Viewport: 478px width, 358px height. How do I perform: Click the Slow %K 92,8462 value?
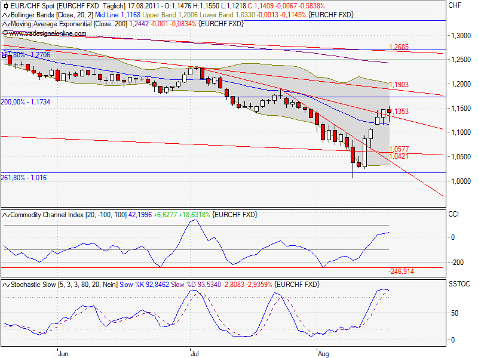(x=144, y=285)
